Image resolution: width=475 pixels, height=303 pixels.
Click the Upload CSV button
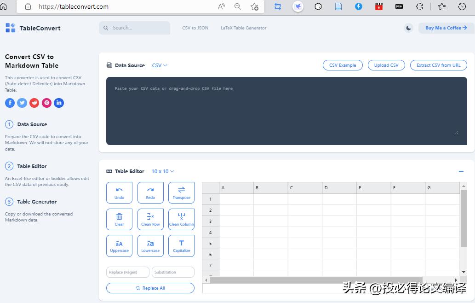coord(386,65)
